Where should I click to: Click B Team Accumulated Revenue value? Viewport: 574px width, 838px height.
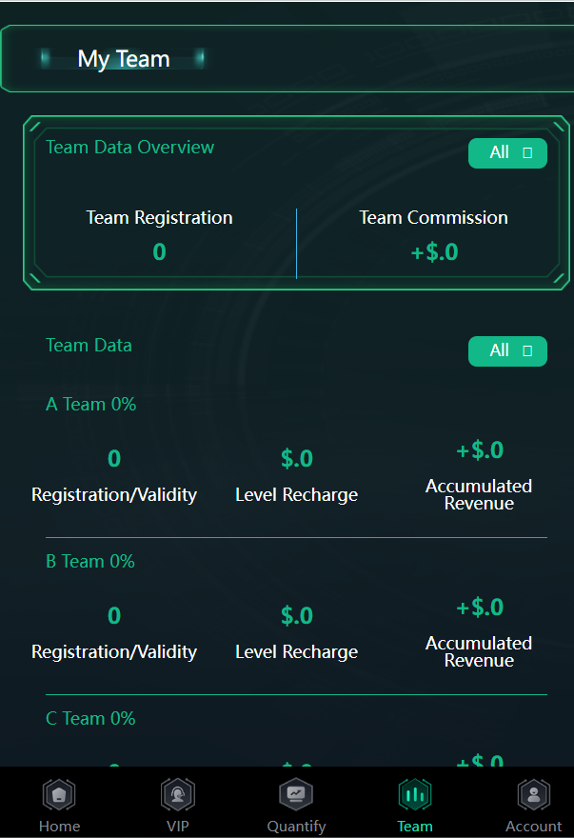point(479,608)
